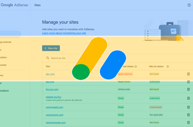Click the Ads.txt status column header

[x=156, y=66]
